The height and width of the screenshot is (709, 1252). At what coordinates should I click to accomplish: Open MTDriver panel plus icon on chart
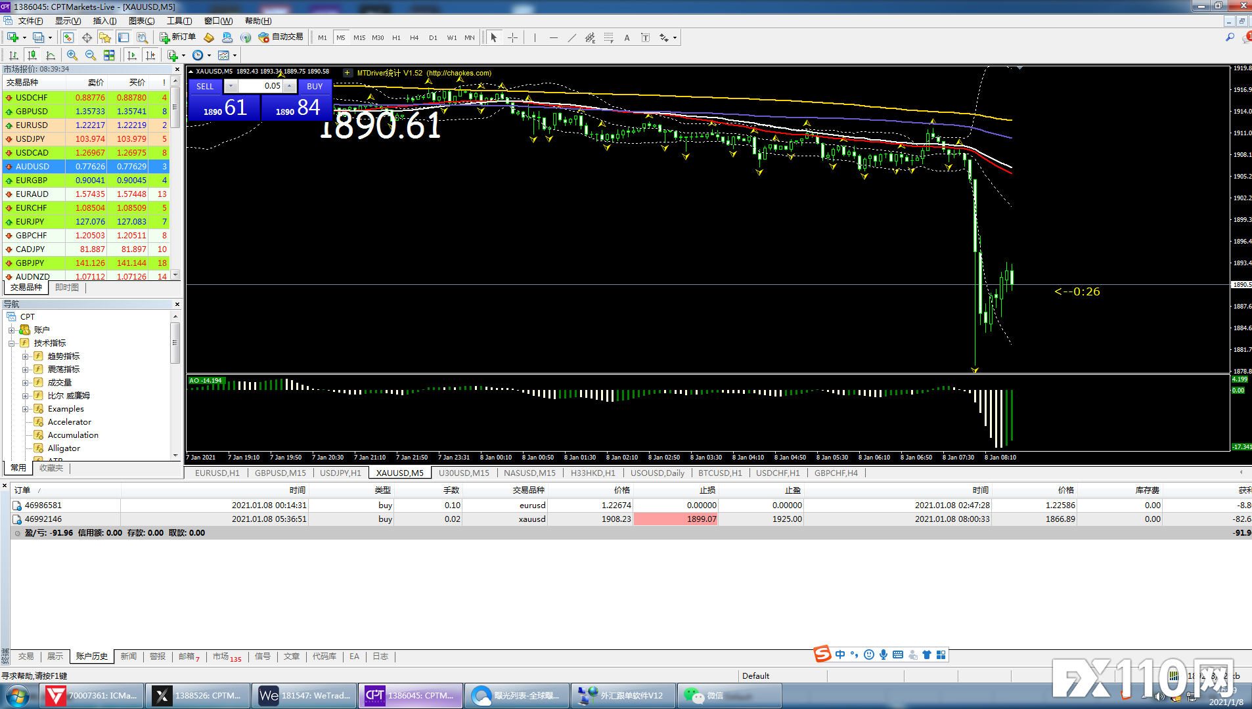347,73
